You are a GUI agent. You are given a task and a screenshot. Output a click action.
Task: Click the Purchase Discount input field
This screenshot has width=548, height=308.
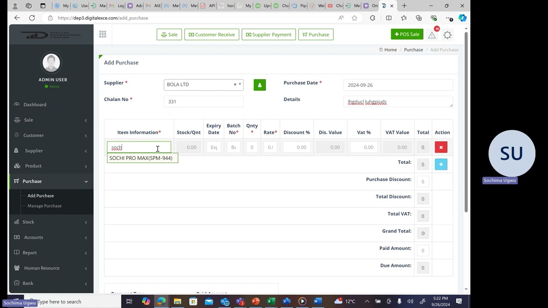[423, 181]
